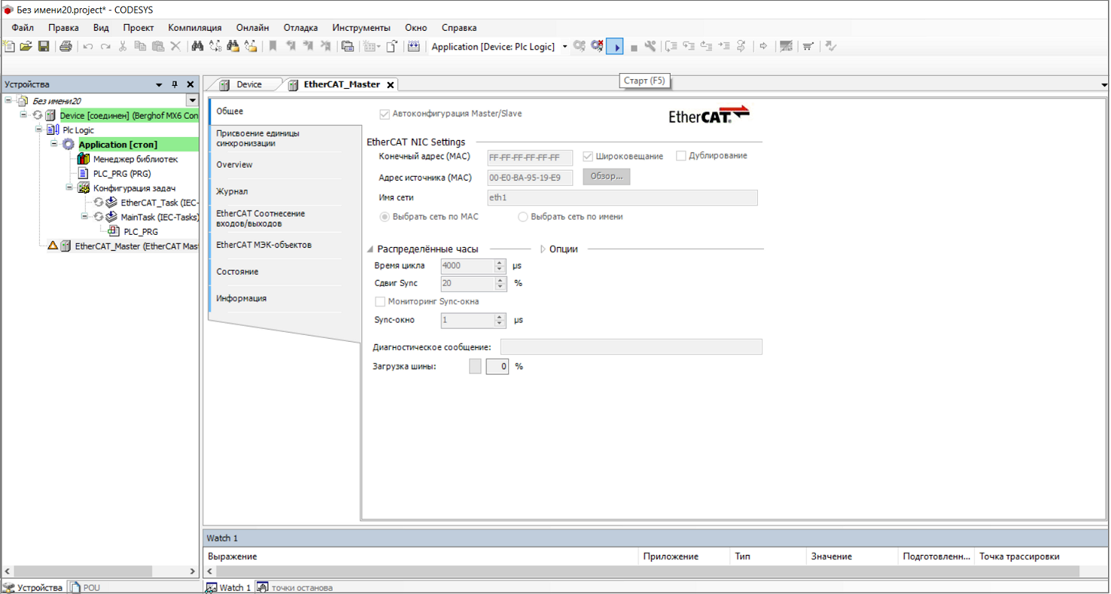Click the Имя сети field
The width and height of the screenshot is (1111, 594).
coord(622,198)
